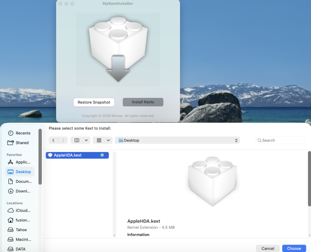Select Desktop in the sidebar
311x252 pixels.
[x=20, y=172]
